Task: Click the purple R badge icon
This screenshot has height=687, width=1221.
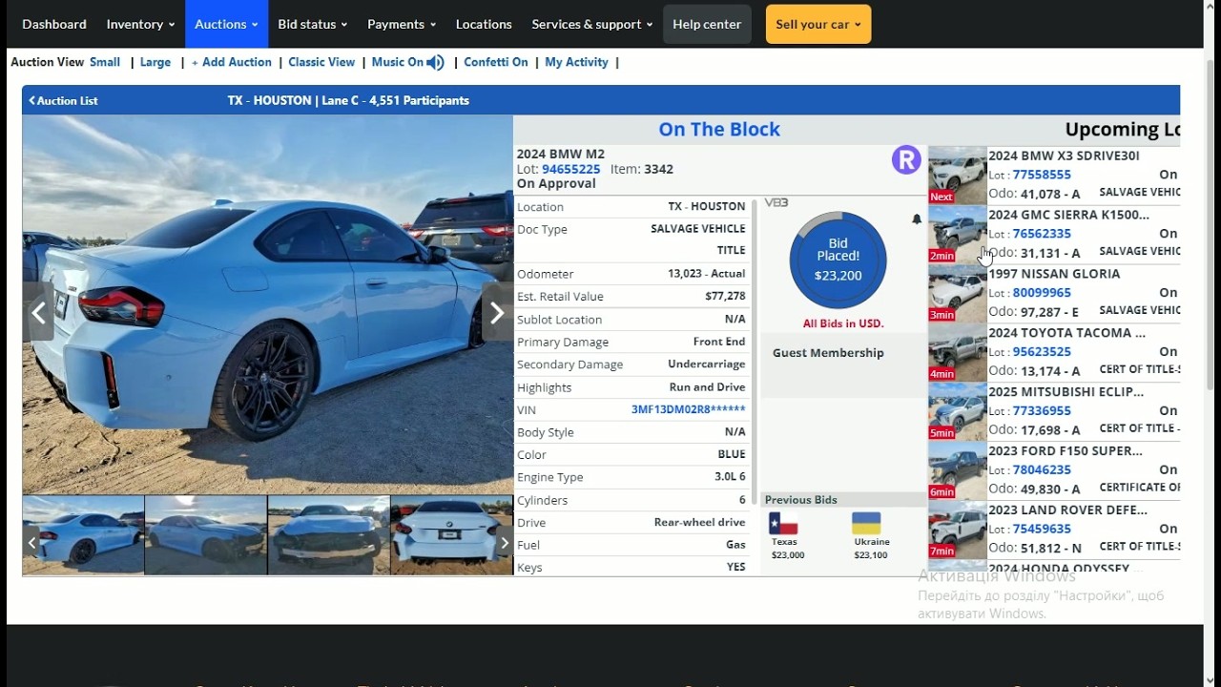Action: 906,159
